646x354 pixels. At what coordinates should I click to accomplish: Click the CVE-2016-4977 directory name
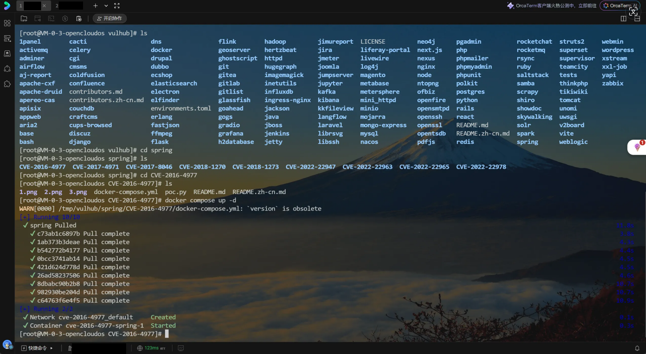point(42,167)
